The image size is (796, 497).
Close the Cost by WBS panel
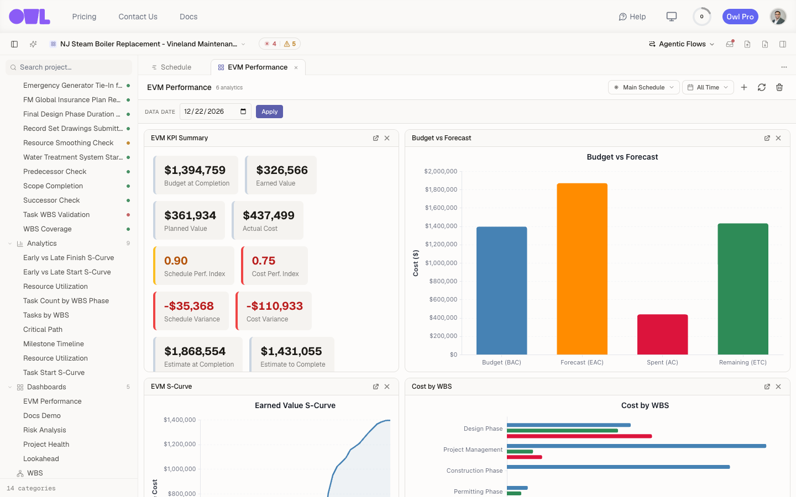click(x=778, y=387)
